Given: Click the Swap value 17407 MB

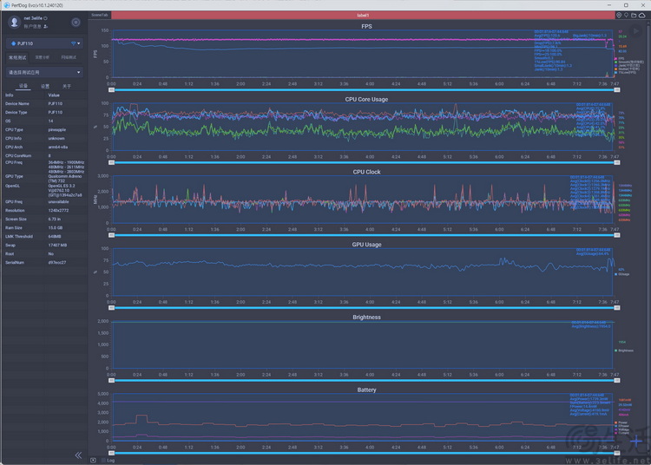Looking at the screenshot, I should click(x=57, y=246).
